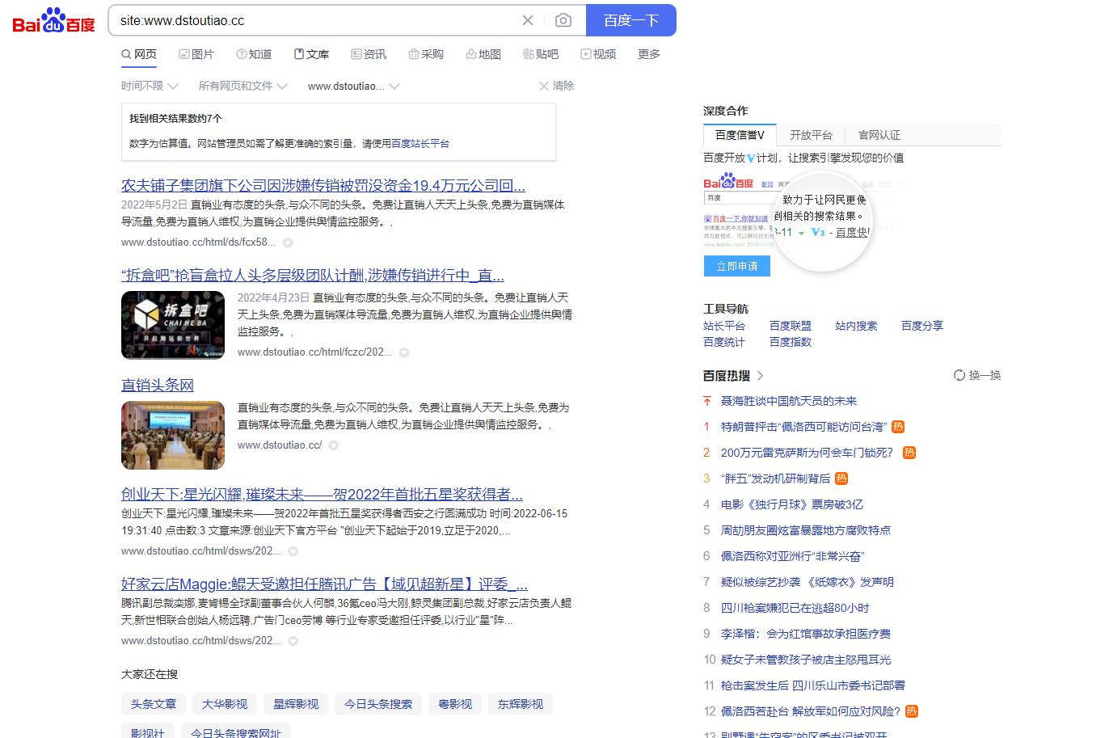The width and height of the screenshot is (1109, 738).
Task: Focus the search input field
Action: point(315,20)
